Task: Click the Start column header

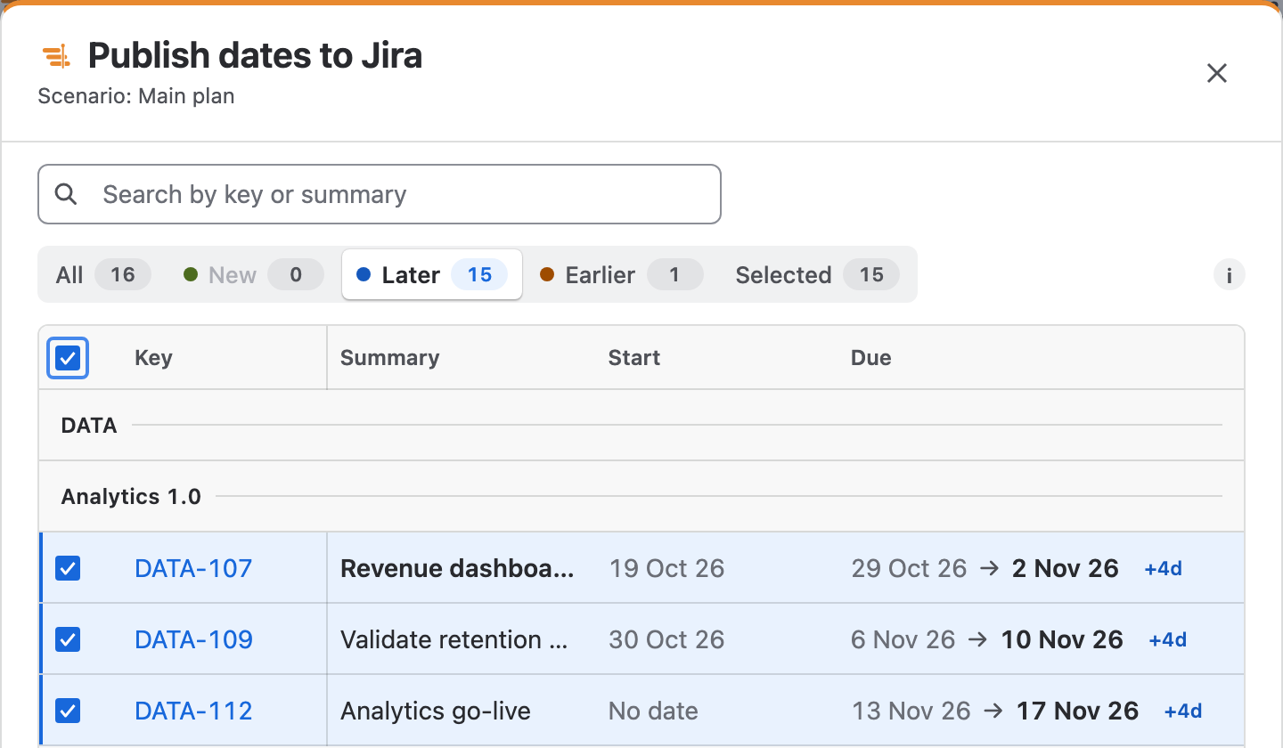Action: pos(634,358)
